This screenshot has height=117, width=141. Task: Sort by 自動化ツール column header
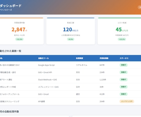[44, 58]
